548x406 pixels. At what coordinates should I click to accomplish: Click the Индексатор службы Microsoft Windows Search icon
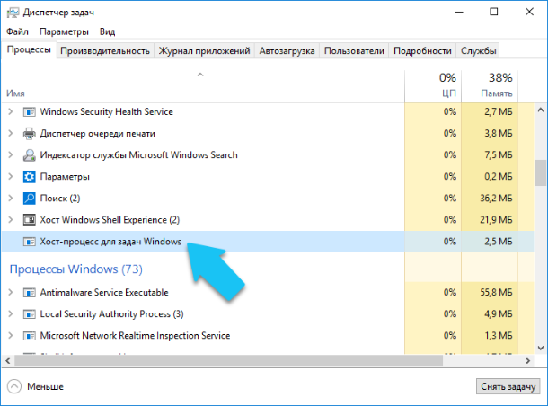[30, 155]
